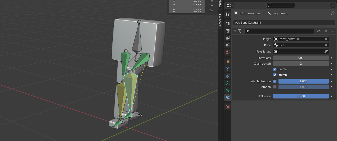
Task: Open the Tool properties tab
Action: coord(227,14)
